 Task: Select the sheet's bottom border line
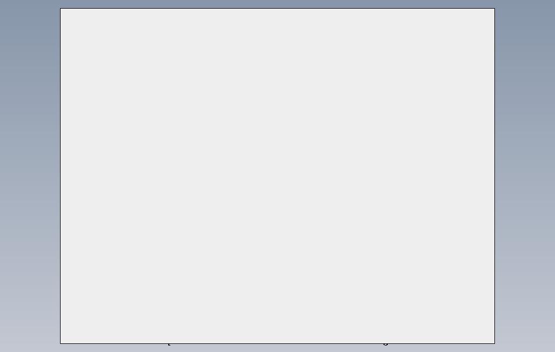click(277, 343)
